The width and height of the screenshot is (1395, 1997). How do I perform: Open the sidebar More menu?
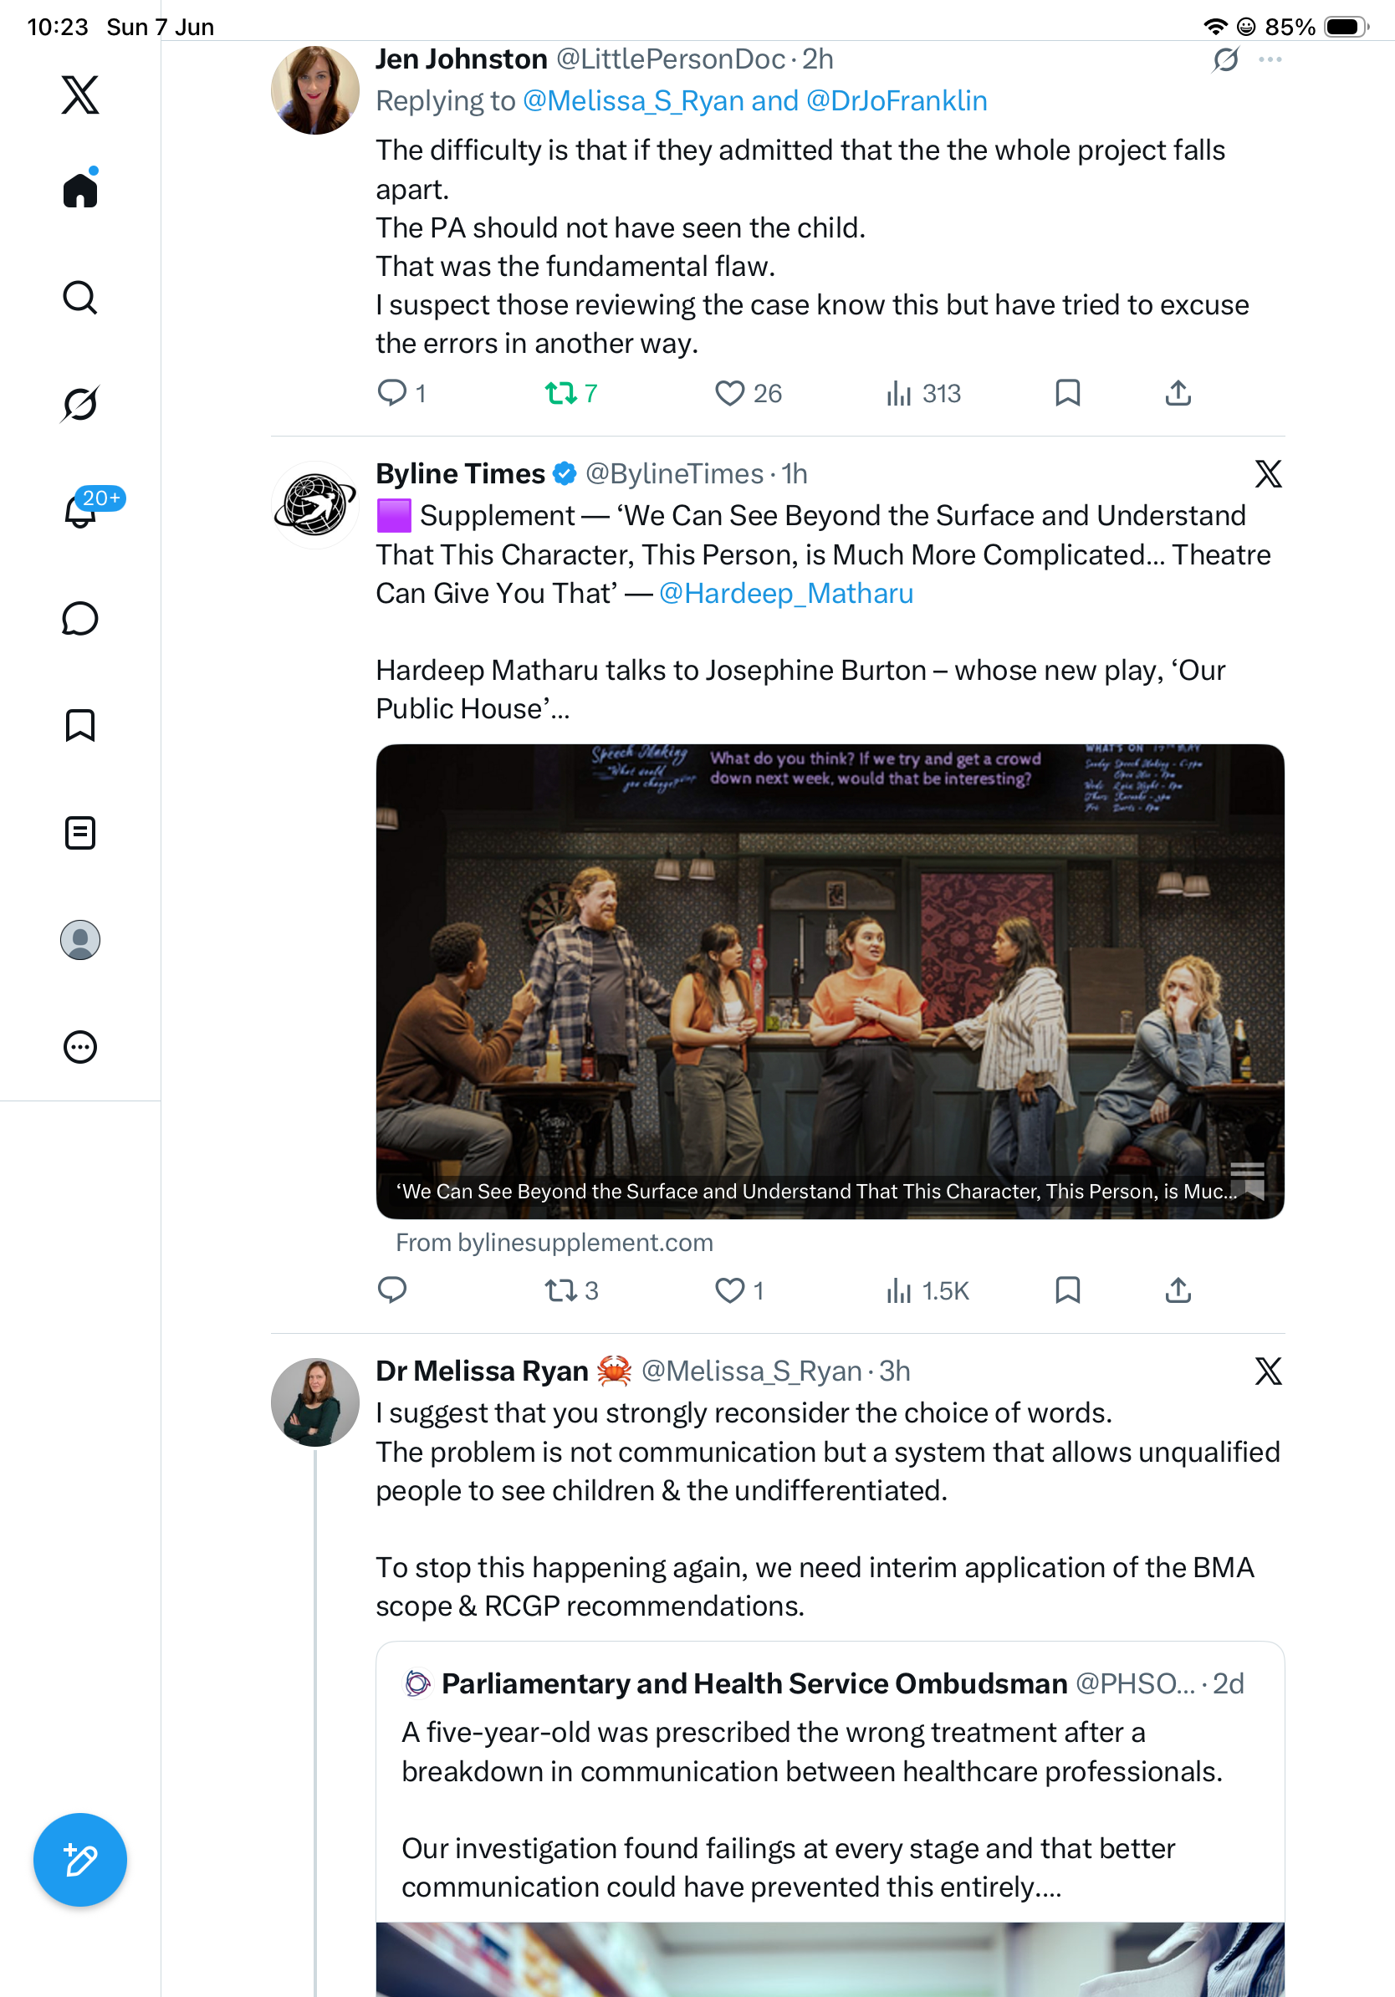pos(80,1046)
